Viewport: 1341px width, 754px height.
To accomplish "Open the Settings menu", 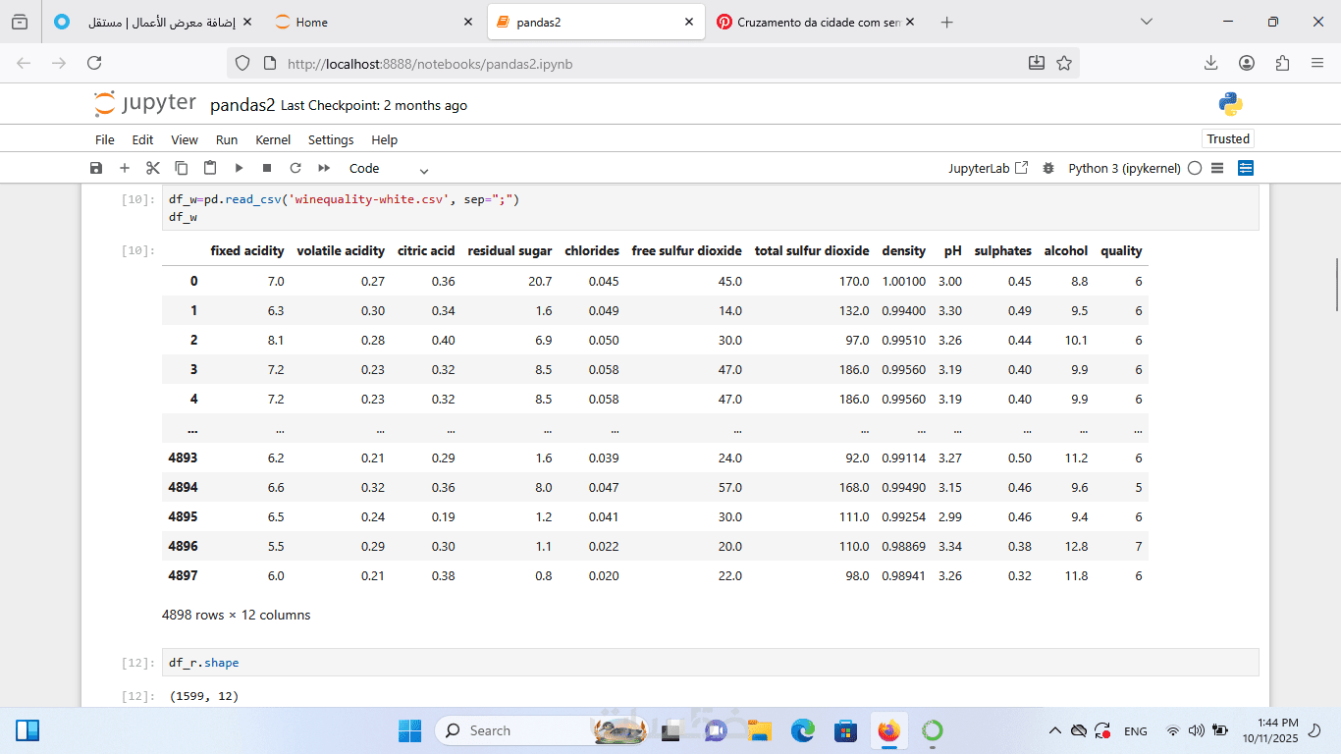I will 331,139.
